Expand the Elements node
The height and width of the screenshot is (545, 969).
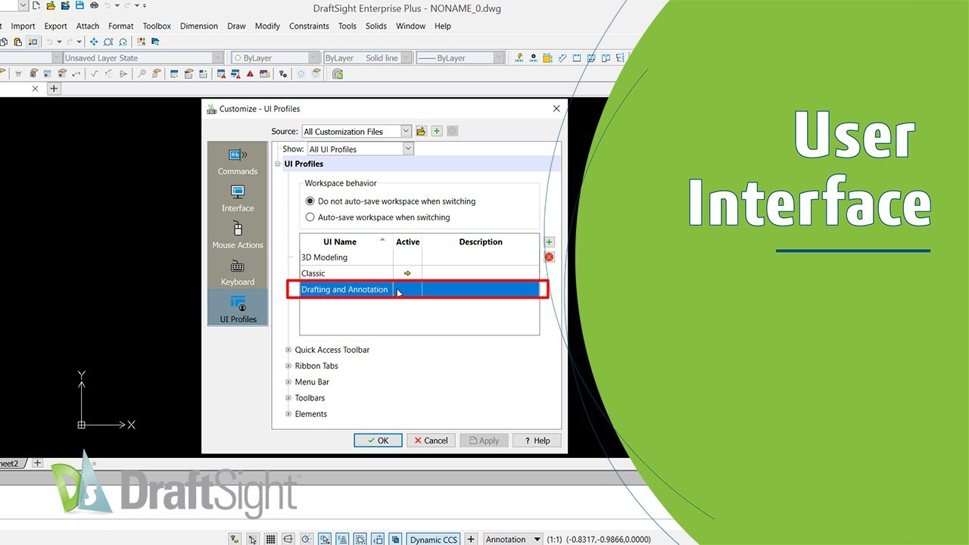[x=288, y=414]
